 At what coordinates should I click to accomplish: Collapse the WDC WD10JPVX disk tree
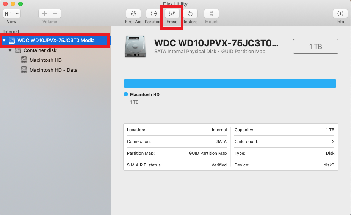4,41
